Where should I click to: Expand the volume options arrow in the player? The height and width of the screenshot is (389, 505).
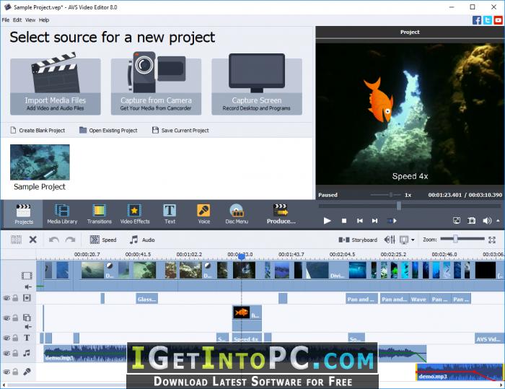pos(498,221)
